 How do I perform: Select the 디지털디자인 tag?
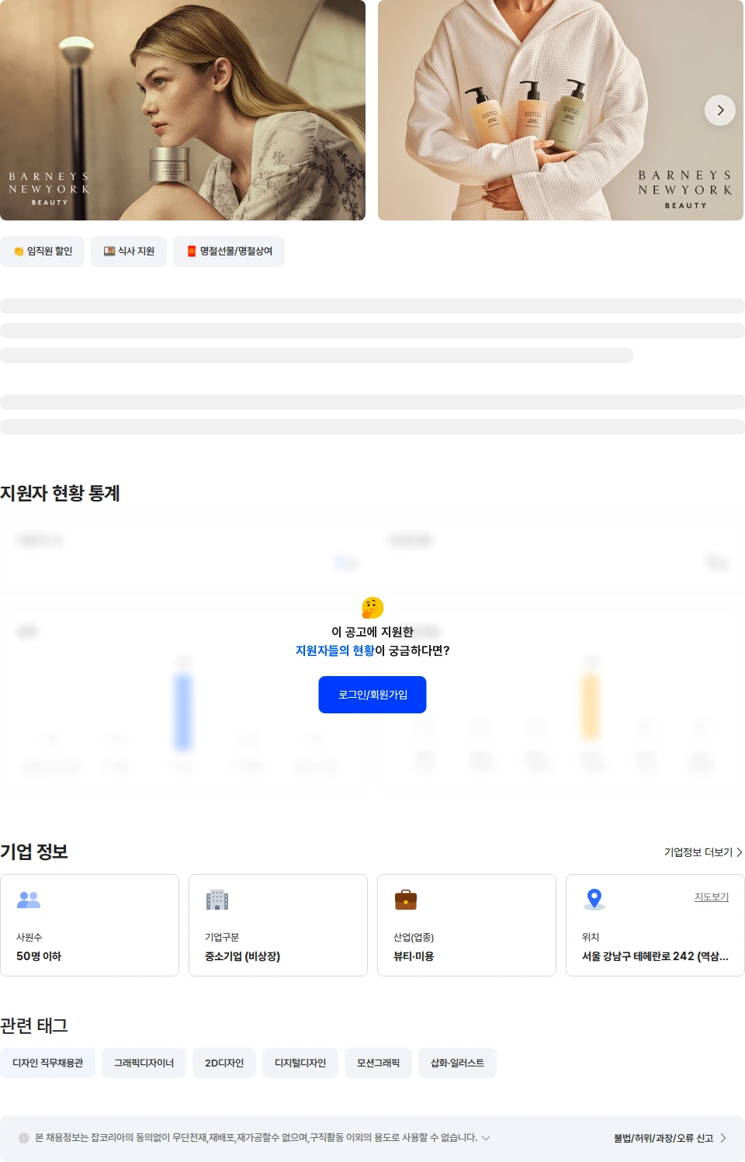point(300,1063)
